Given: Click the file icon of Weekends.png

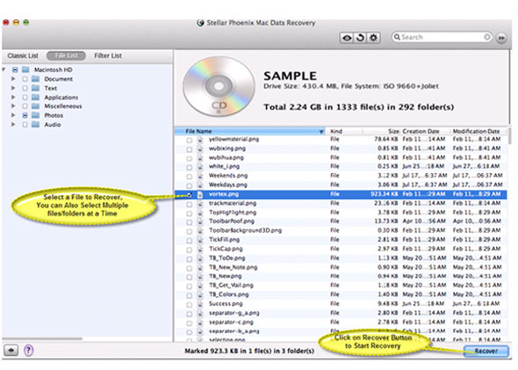Looking at the screenshot, I should [200, 176].
